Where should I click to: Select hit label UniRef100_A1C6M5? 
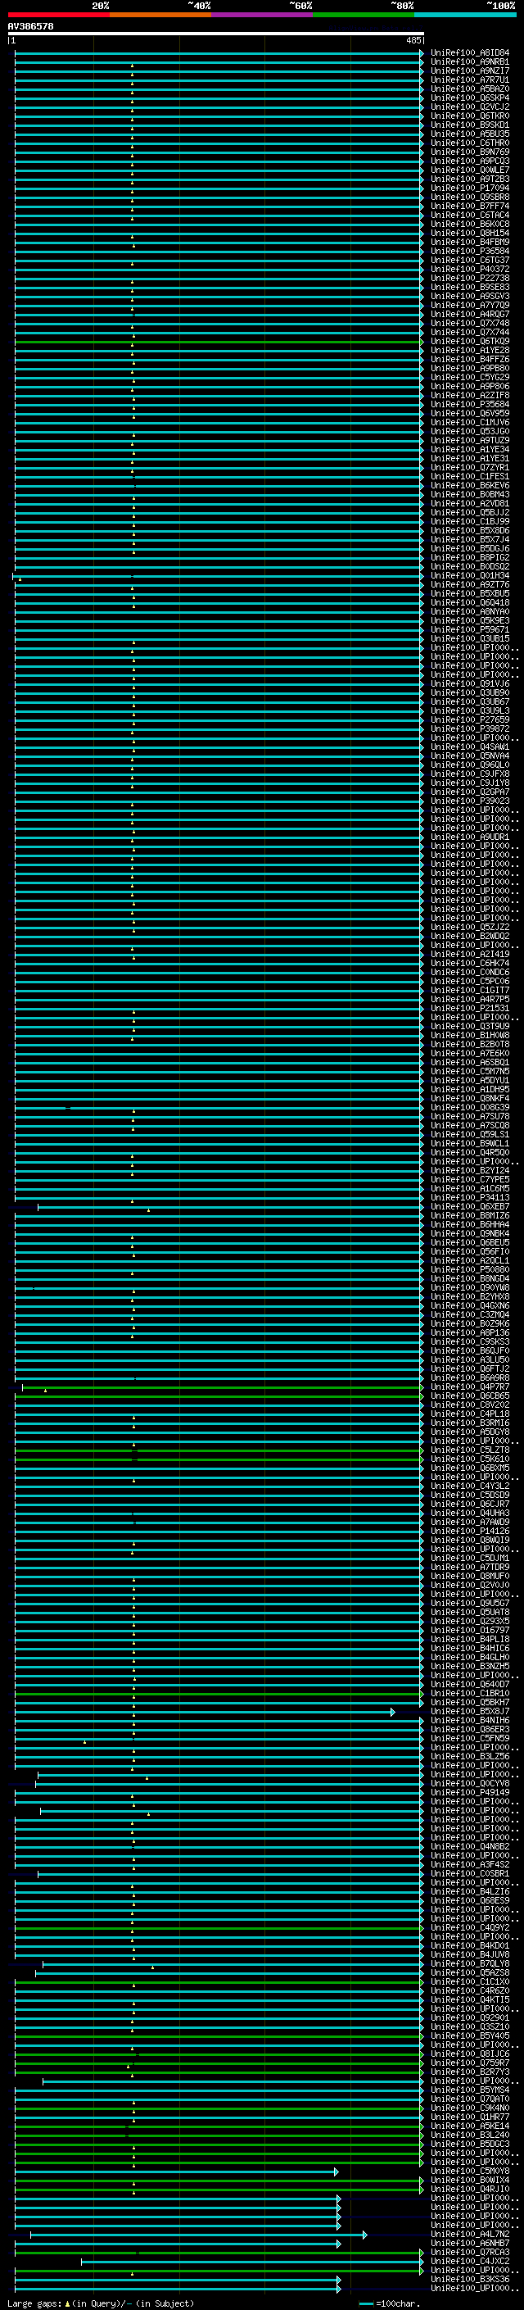[470, 1188]
